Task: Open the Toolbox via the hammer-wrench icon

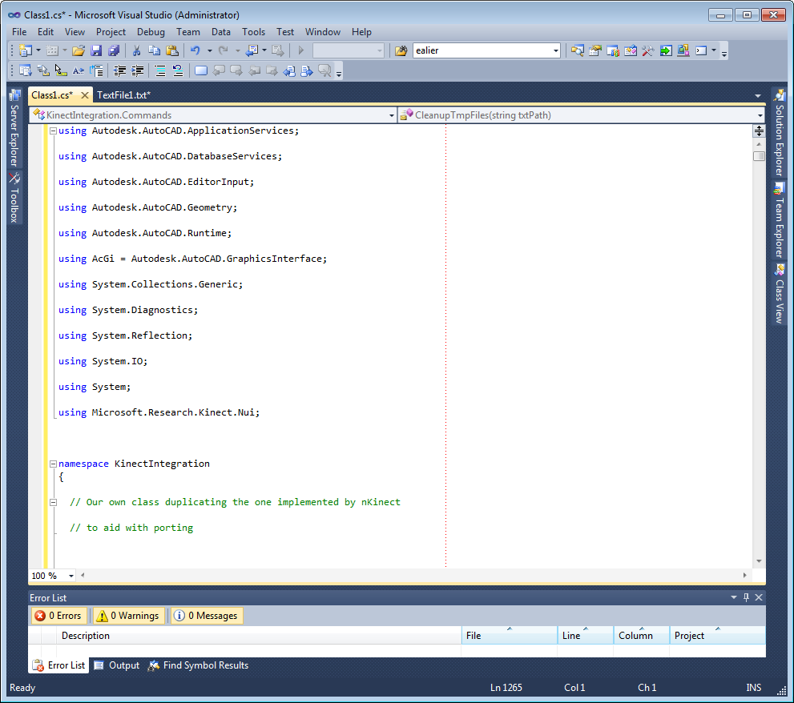Action: [647, 50]
